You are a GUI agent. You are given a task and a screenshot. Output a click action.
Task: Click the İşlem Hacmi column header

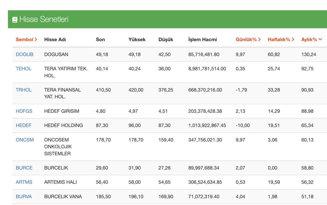[202, 39]
